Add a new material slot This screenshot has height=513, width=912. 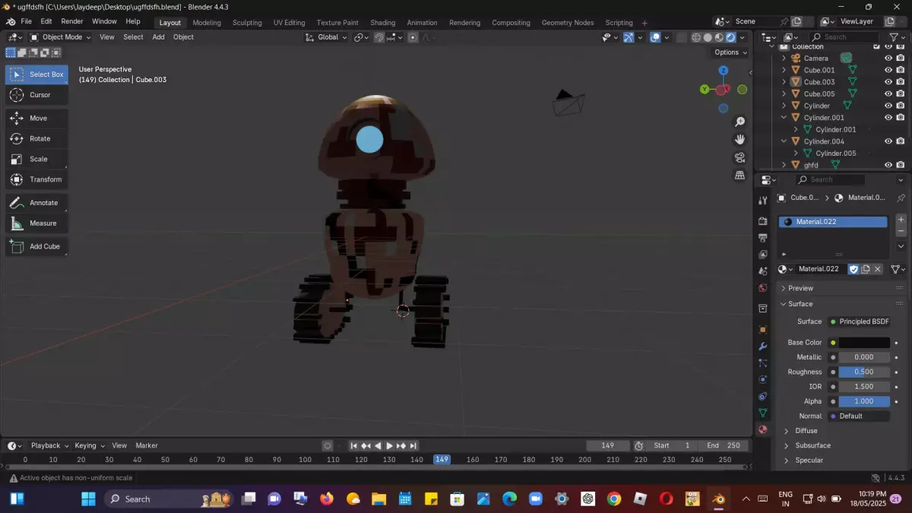(901, 220)
